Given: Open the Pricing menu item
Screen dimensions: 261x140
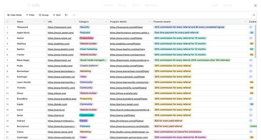Looking at the screenshot, I should pos(122,5).
